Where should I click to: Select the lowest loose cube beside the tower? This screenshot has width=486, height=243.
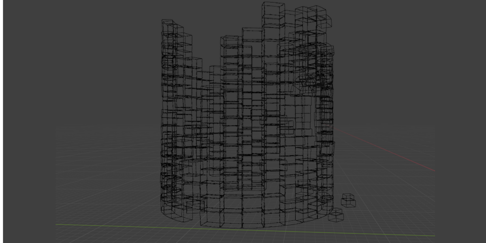(x=336, y=215)
